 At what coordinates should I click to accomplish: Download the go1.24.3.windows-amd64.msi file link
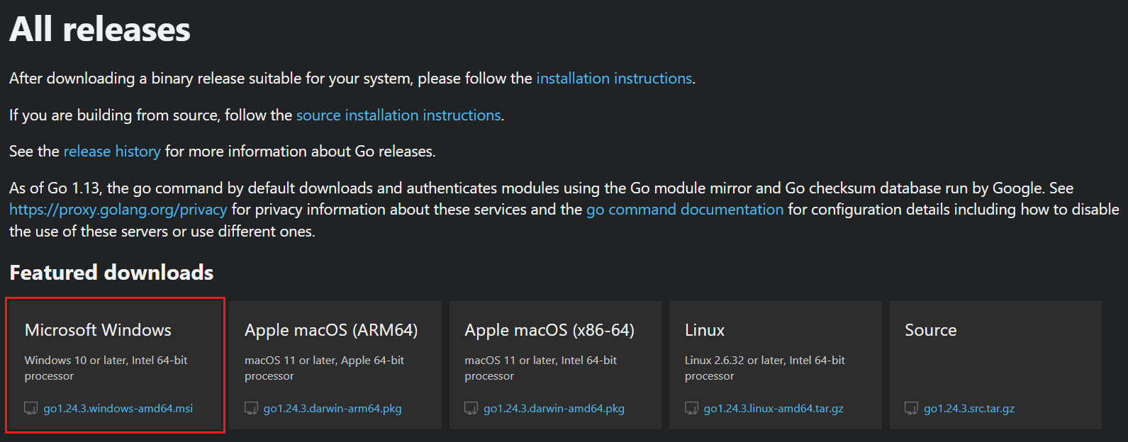pos(118,409)
